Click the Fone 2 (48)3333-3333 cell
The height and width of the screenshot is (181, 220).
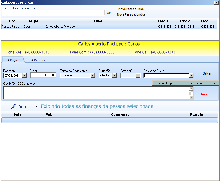pos(185,27)
